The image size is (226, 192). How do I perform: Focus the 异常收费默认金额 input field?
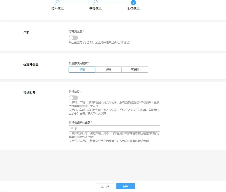click(x=116, y=129)
